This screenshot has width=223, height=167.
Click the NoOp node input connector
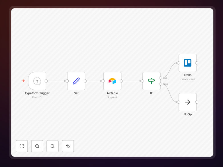(x=179, y=102)
